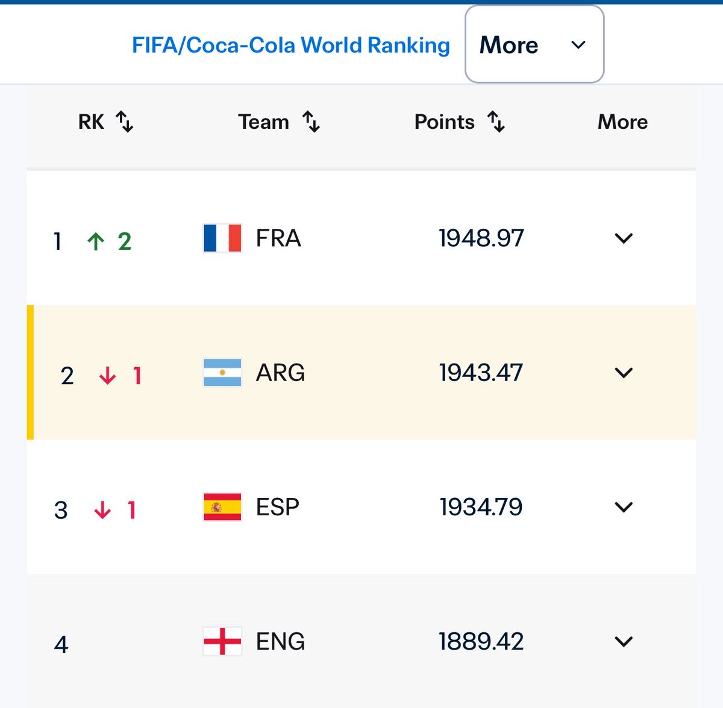The height and width of the screenshot is (708, 723).
Task: Click the France flag icon
Action: pyautogui.click(x=222, y=238)
